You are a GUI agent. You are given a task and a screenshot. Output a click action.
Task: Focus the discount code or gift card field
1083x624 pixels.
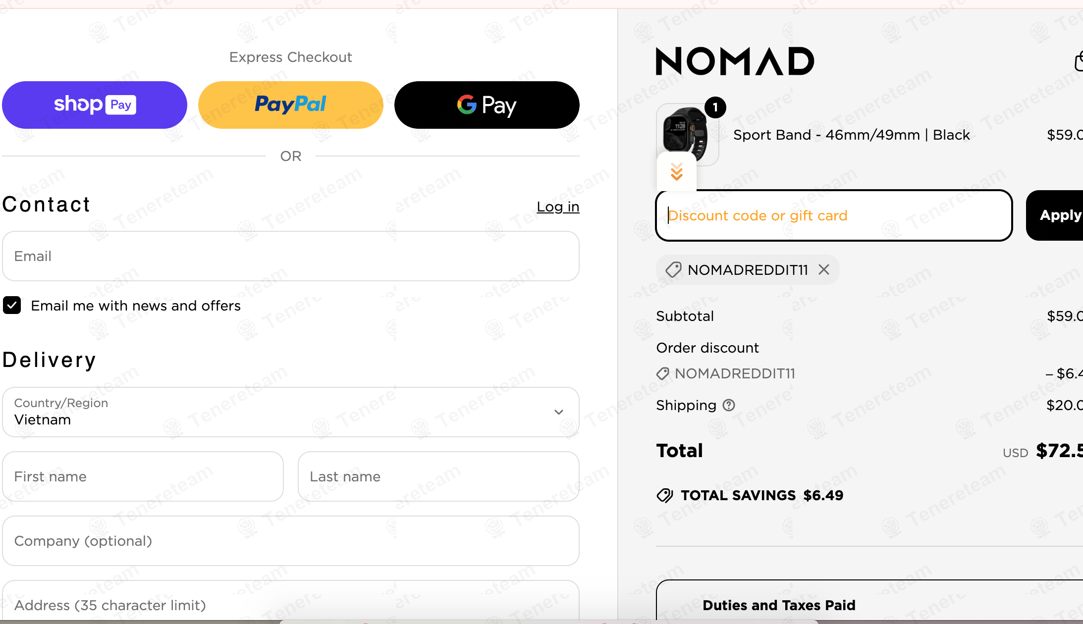coord(832,215)
